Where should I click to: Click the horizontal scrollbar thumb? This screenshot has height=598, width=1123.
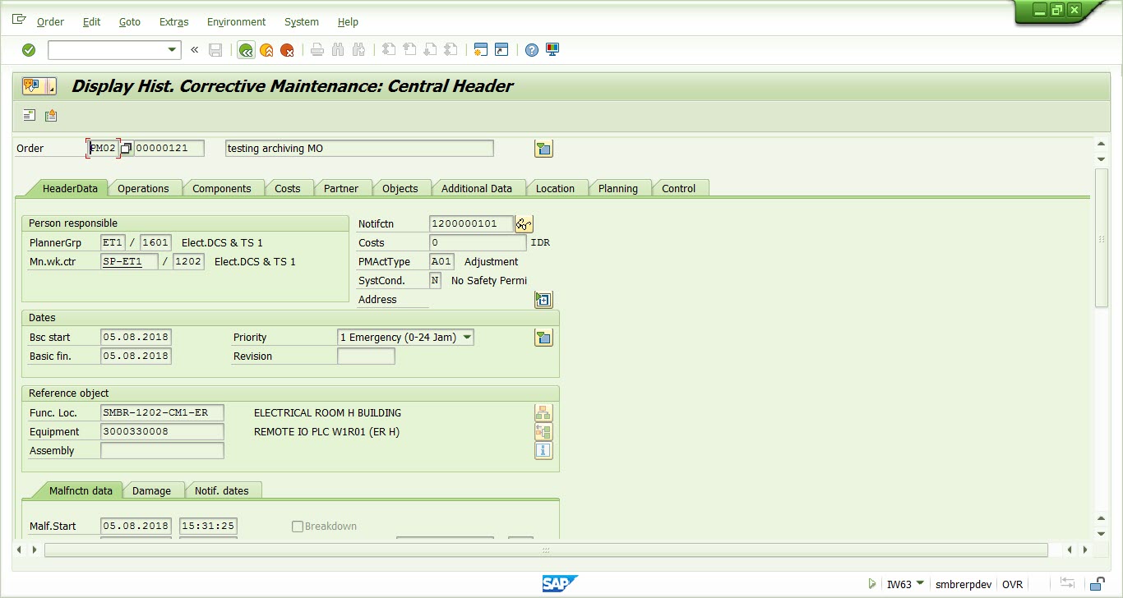coord(546,550)
